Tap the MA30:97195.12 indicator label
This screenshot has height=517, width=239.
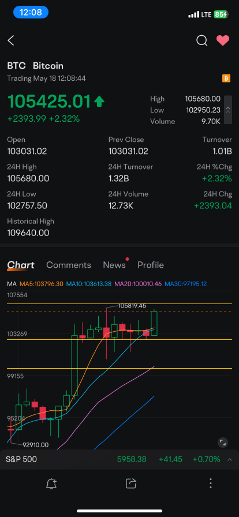click(x=185, y=284)
